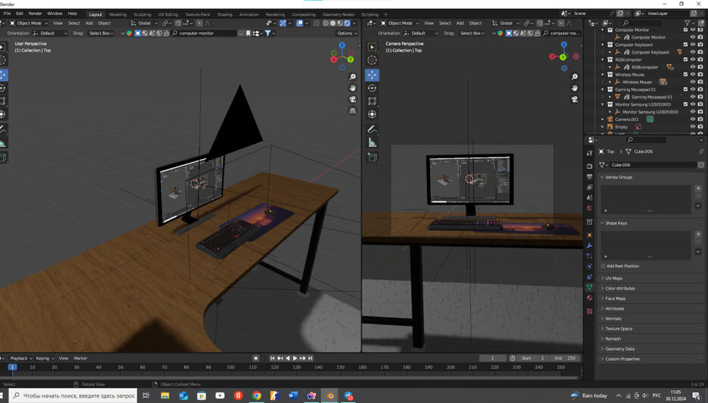Select the Cursor tool in right viewport

coord(372,61)
